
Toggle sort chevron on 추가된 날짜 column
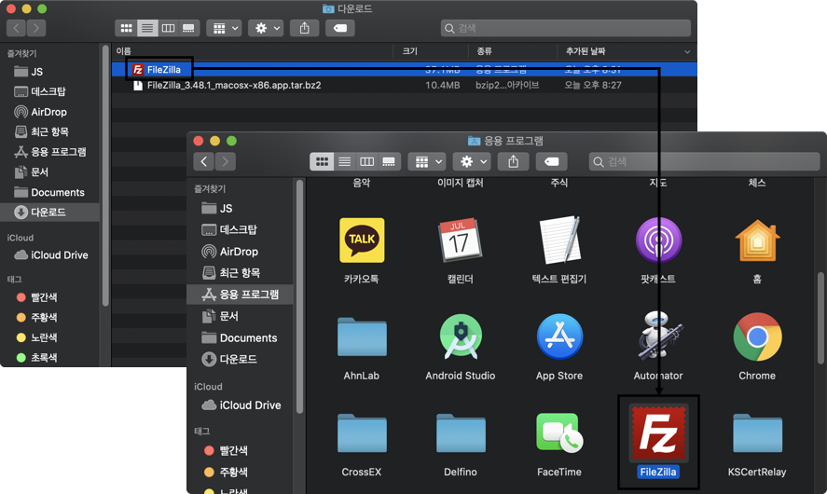click(x=687, y=51)
